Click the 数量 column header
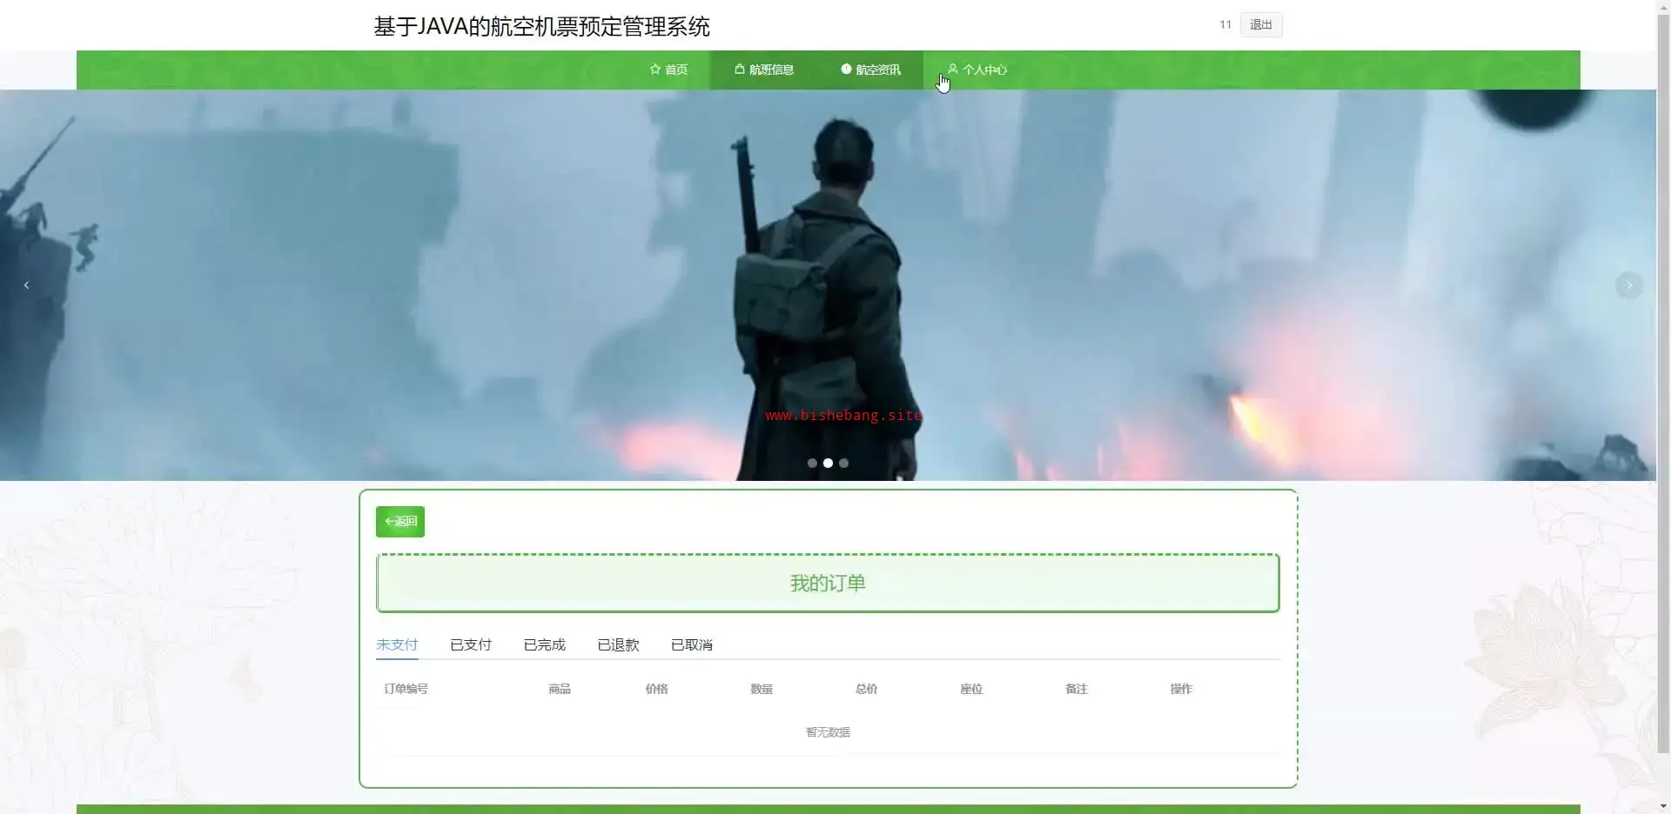The image size is (1671, 814). (762, 689)
